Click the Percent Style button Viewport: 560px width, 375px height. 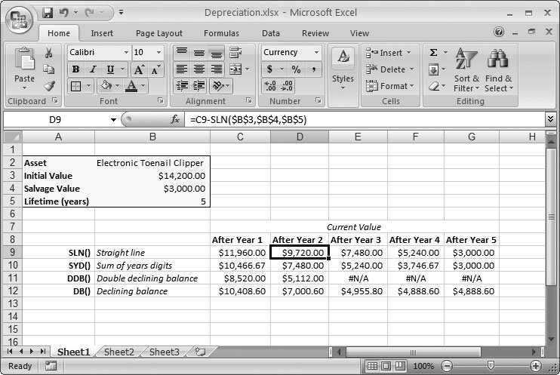pyautogui.click(x=296, y=69)
